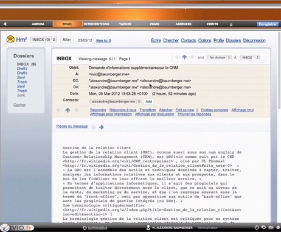Open the contacts email address dropdown
This screenshot has width=281, height=232.
point(115,102)
